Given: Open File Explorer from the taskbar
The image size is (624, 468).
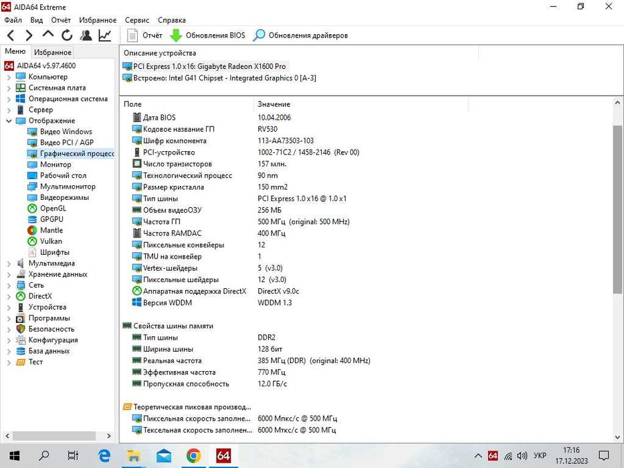Looking at the screenshot, I should (134, 456).
